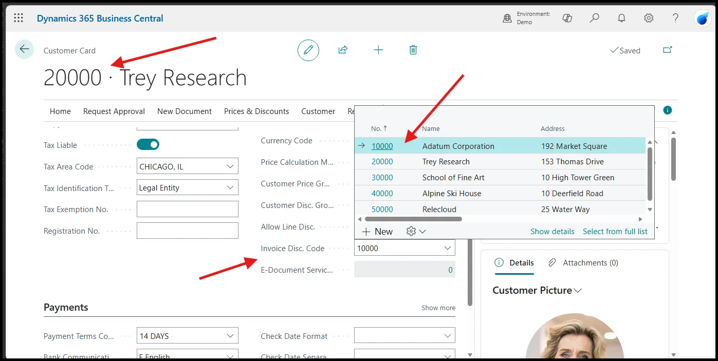Toggle the Tax Liable switch
The width and height of the screenshot is (718, 361).
tap(148, 145)
